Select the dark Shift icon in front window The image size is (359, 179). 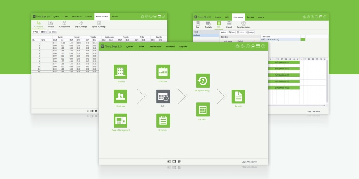click(163, 96)
